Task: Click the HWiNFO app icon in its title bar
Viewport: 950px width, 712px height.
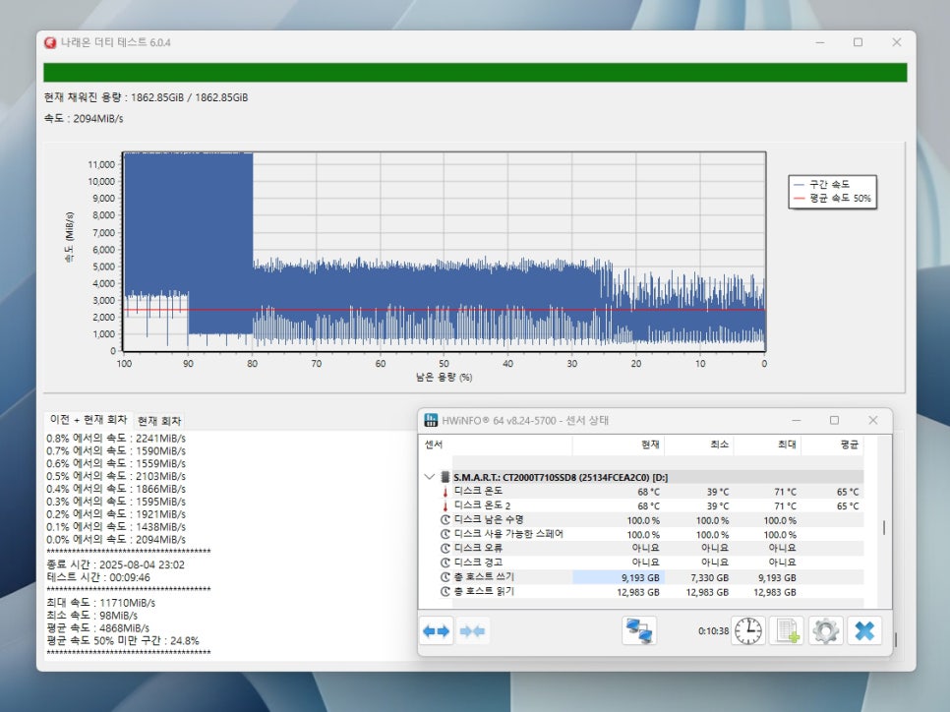Action: (x=431, y=420)
